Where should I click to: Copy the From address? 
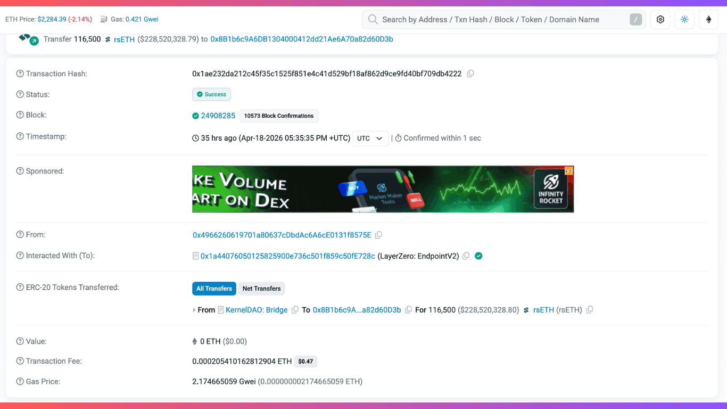378,234
